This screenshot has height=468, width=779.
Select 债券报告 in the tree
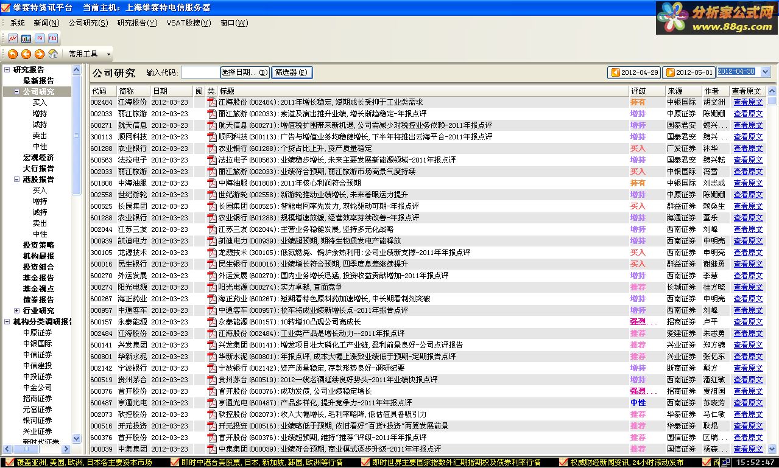click(38, 300)
